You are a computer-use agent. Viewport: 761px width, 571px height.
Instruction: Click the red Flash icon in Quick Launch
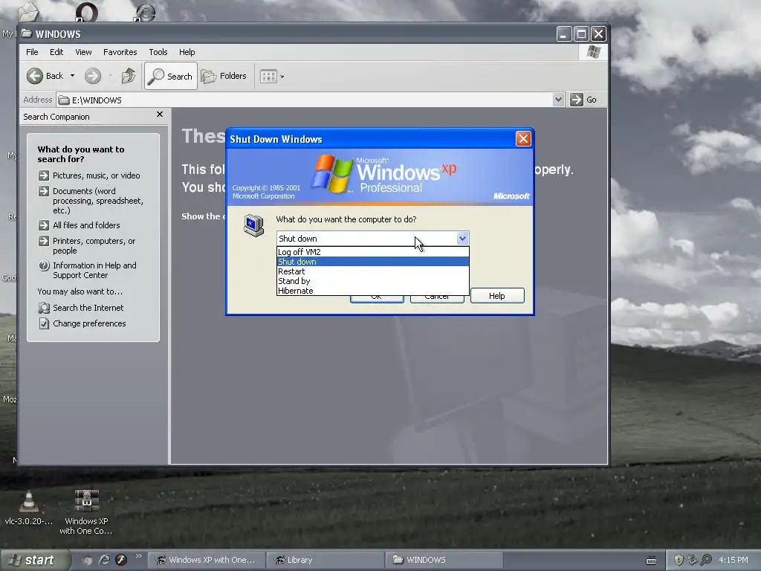click(121, 560)
